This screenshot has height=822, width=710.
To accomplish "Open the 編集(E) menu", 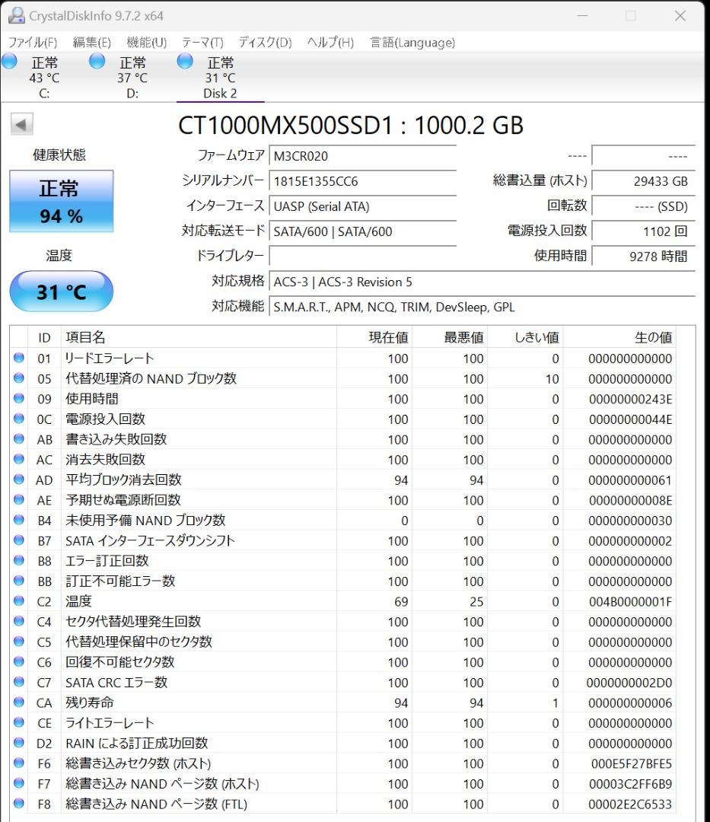I will [x=91, y=43].
